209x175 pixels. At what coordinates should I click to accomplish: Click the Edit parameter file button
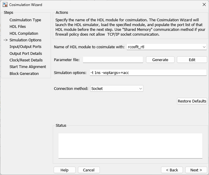pyautogui.click(x=192, y=60)
